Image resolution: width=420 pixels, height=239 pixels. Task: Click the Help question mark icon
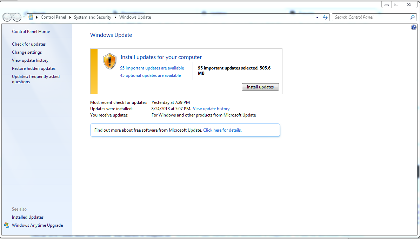click(414, 27)
